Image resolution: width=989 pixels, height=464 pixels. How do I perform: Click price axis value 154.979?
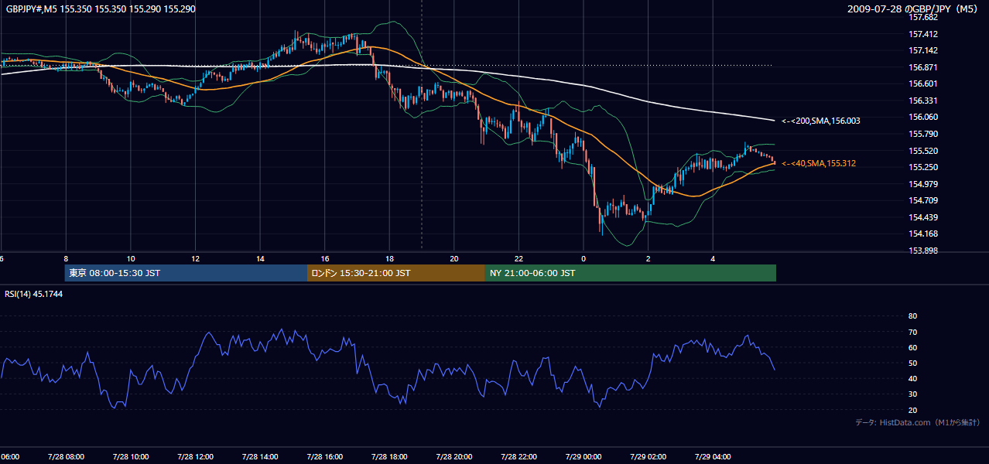(x=924, y=184)
